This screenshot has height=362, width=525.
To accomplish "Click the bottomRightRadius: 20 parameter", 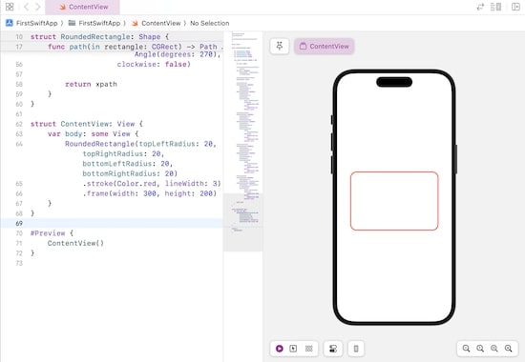I will tap(130, 173).
